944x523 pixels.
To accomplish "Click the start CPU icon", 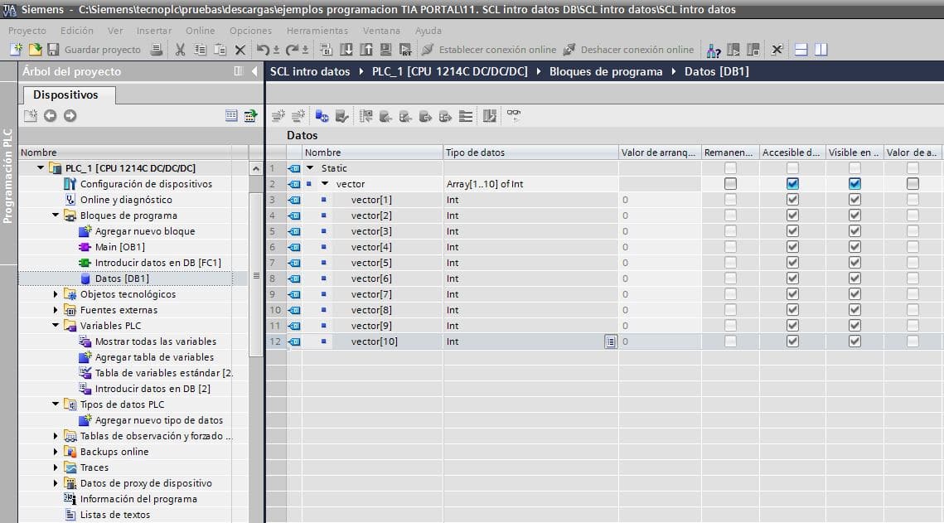I will click(733, 50).
